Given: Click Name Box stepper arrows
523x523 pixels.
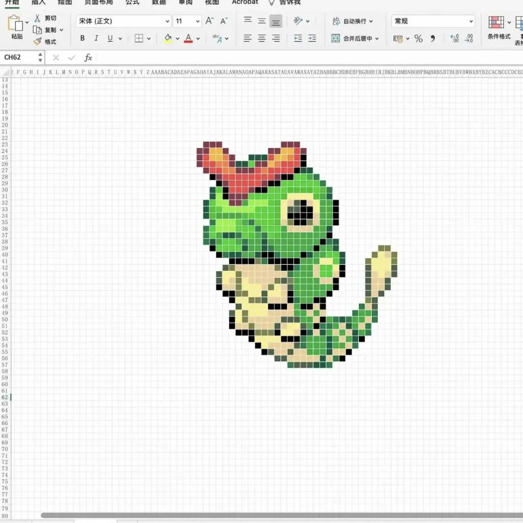Looking at the screenshot, I should tap(40, 57).
